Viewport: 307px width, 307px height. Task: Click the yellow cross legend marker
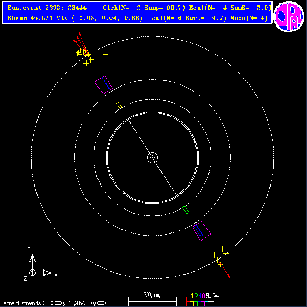(x=188, y=289)
